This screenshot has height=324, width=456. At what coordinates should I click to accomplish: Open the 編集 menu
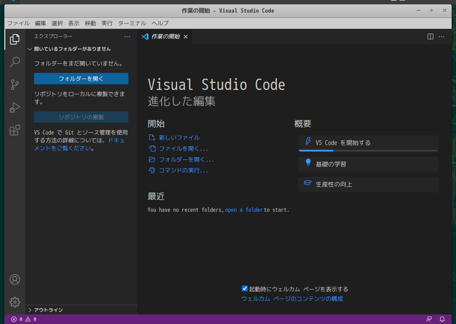tap(41, 23)
